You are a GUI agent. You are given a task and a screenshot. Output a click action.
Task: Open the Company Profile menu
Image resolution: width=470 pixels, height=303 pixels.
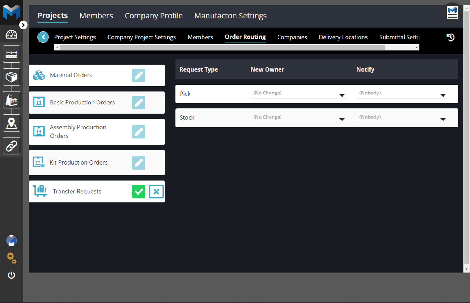tap(153, 16)
